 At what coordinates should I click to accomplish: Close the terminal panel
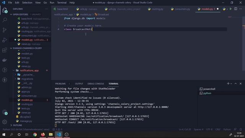241,84
